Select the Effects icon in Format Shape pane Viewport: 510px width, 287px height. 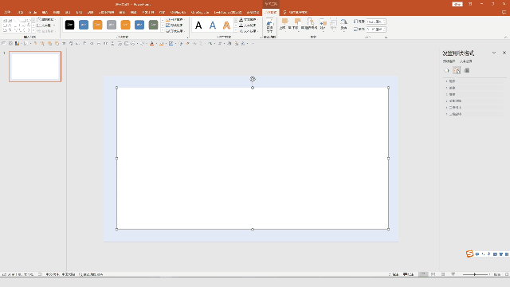coord(457,71)
